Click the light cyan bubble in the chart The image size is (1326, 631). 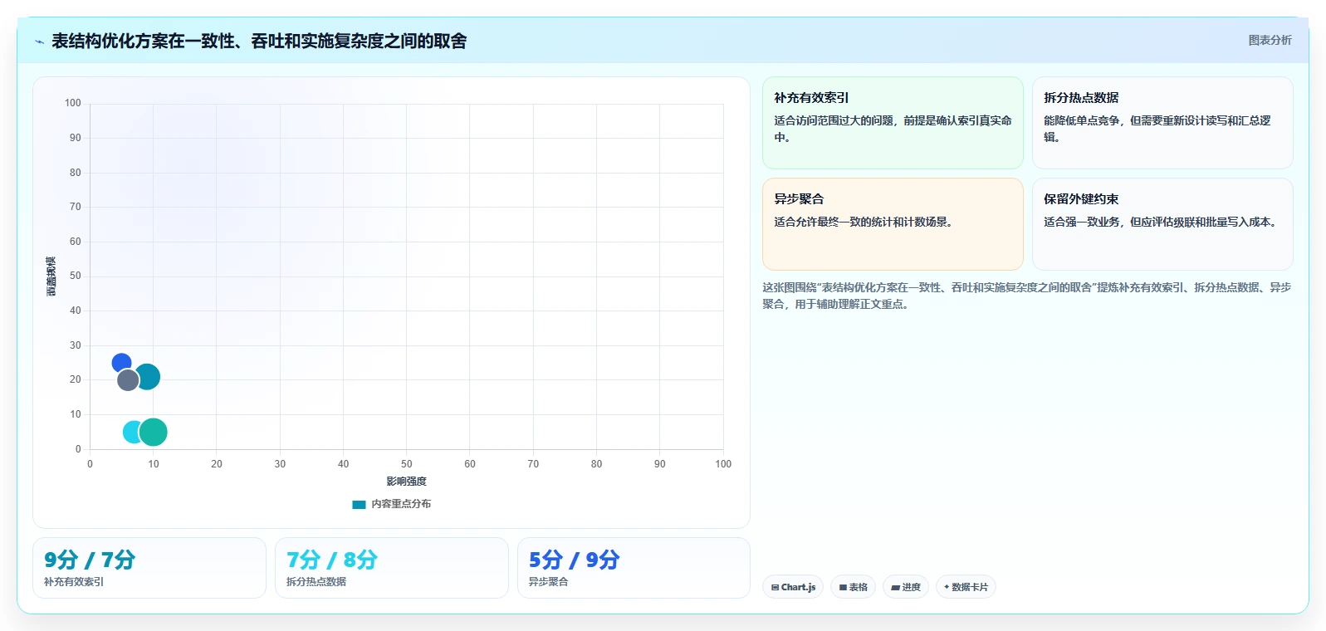point(133,432)
